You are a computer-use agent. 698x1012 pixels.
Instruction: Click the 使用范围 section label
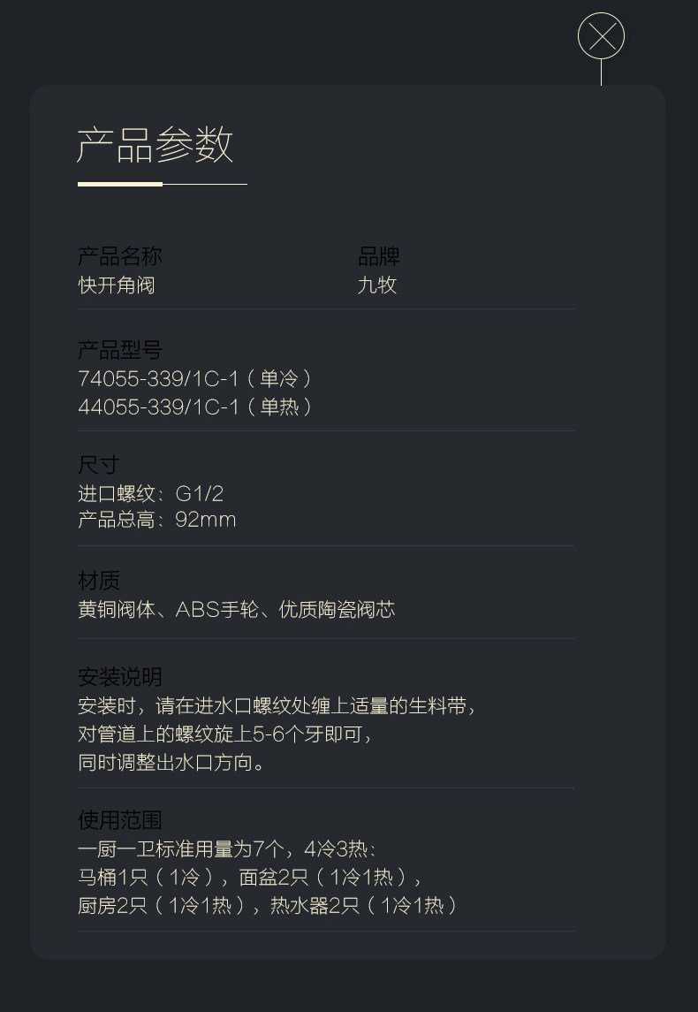(x=120, y=820)
